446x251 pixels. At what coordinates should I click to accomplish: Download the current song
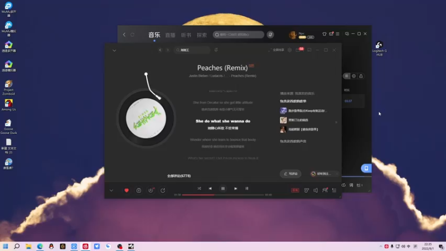[x=151, y=190]
